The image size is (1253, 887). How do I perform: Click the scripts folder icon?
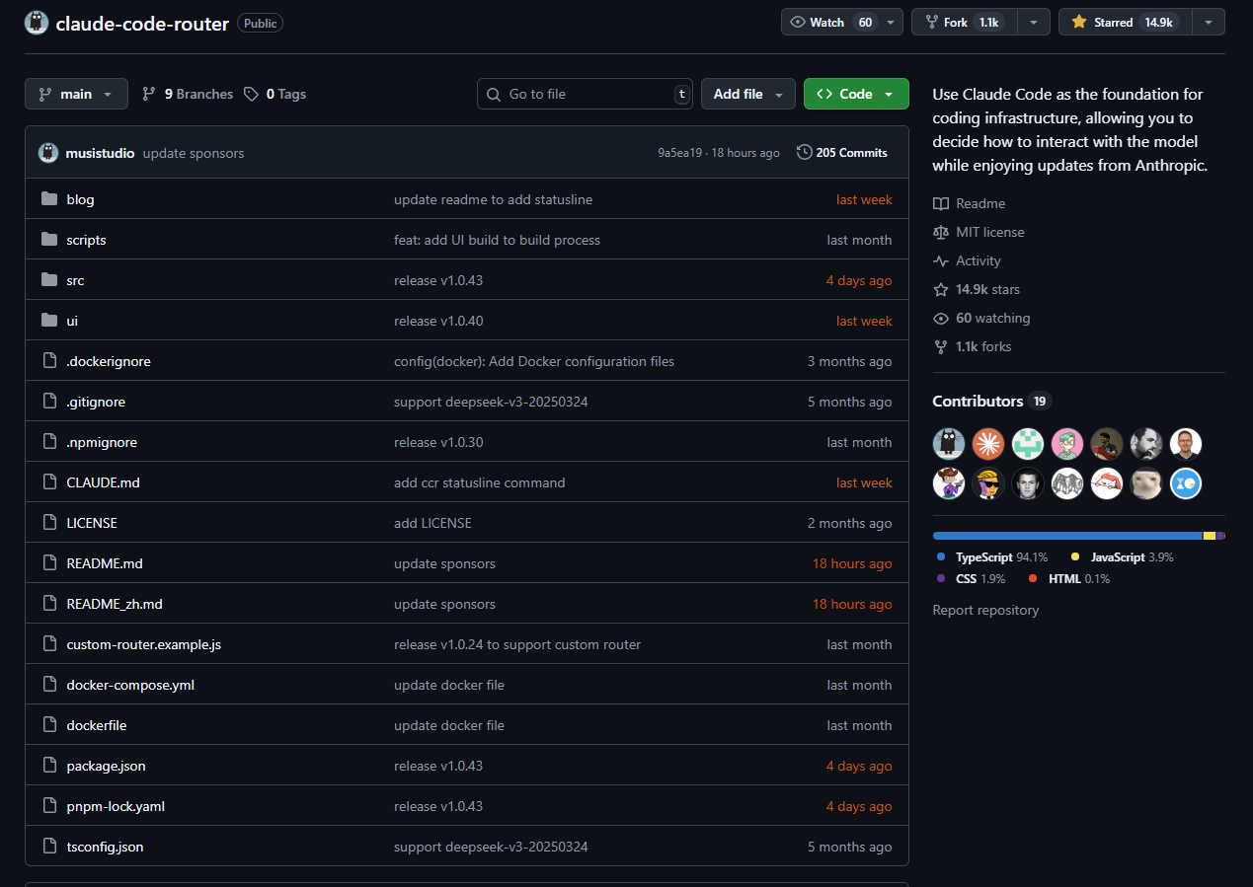49,240
